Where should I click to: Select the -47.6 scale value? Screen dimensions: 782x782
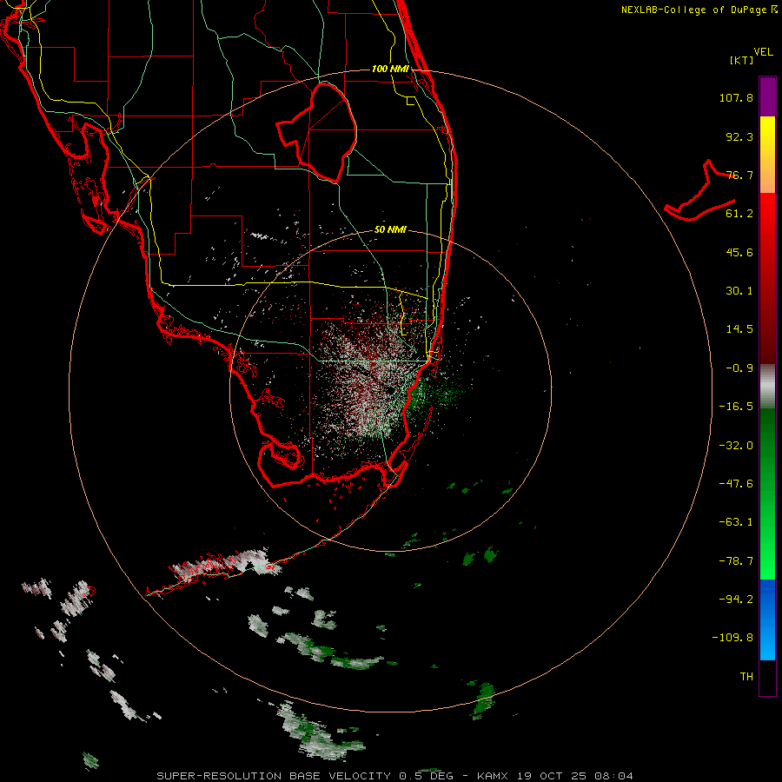point(736,484)
